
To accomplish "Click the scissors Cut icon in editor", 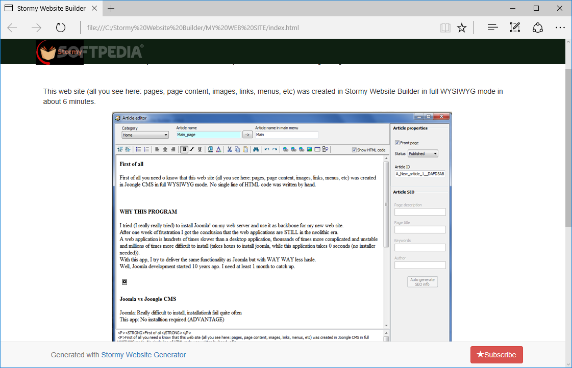I will (229, 149).
